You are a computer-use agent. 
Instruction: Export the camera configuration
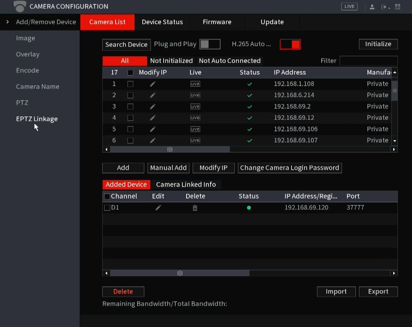pyautogui.click(x=378, y=291)
